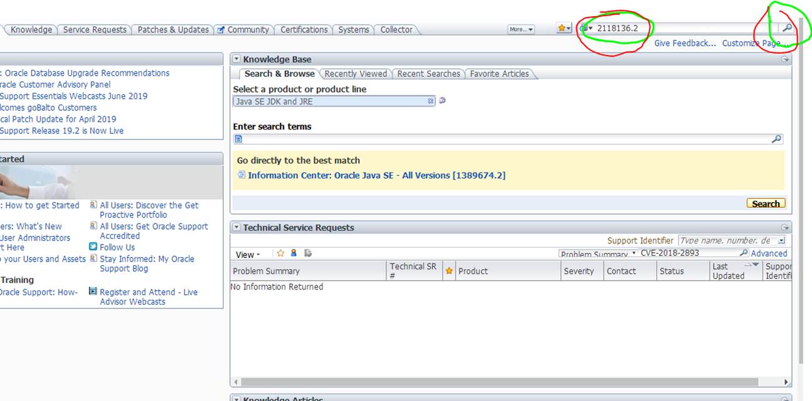
Task: Click the Information Center document icon
Action: (x=242, y=175)
